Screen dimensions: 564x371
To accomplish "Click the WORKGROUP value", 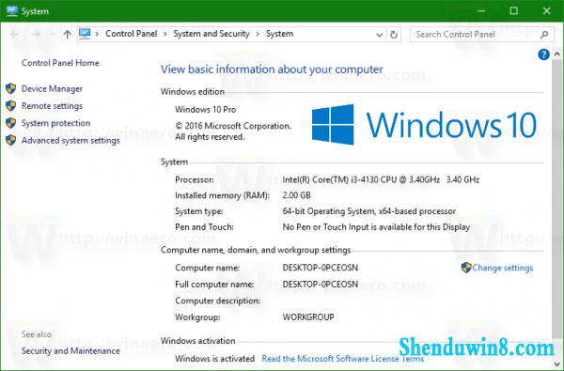I will point(308,317).
